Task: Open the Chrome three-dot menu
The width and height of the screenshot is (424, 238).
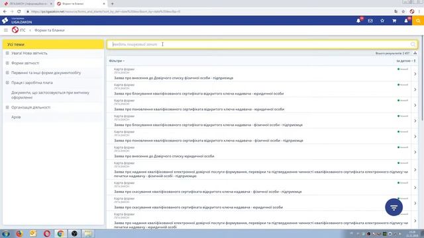Action: [x=419, y=12]
